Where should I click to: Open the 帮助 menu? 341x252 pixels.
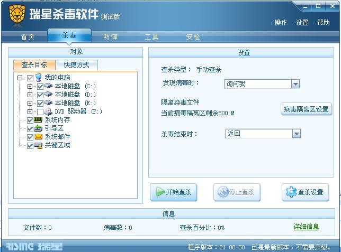323,22
